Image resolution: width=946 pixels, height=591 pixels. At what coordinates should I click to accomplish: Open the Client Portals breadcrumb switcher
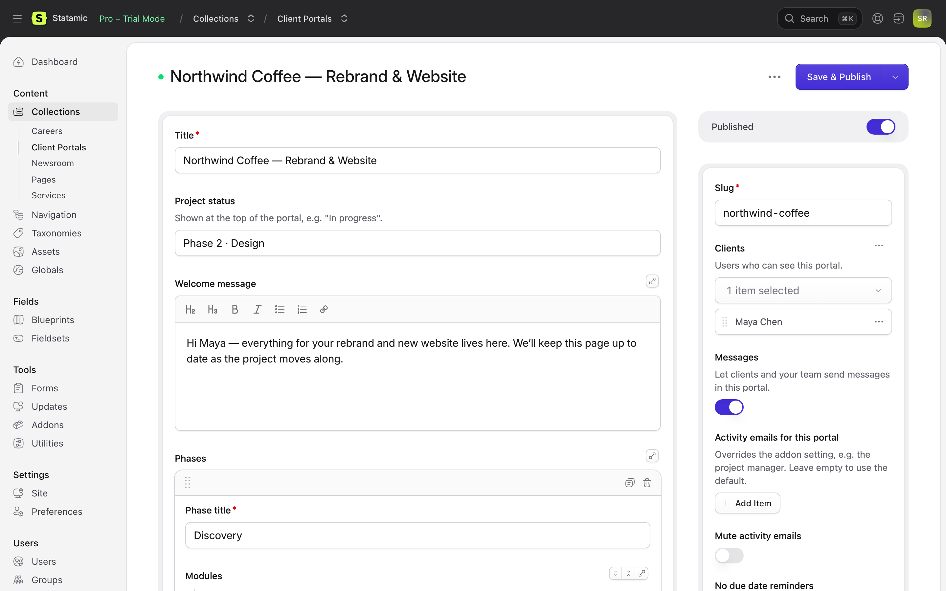pyautogui.click(x=344, y=18)
